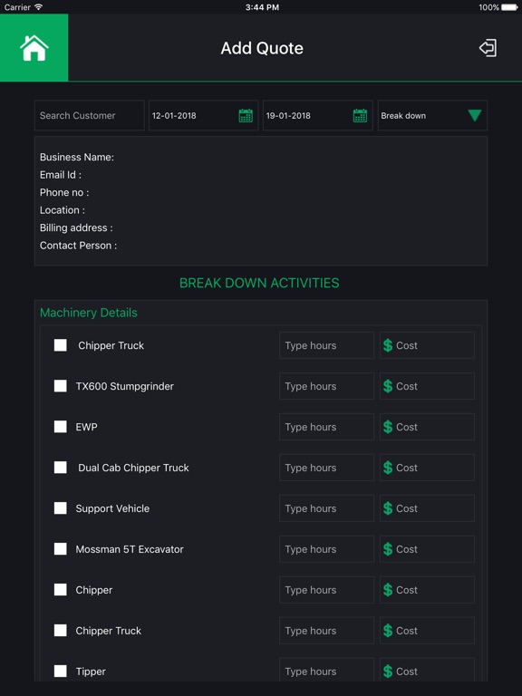Tap the logout icon in header

tap(488, 47)
